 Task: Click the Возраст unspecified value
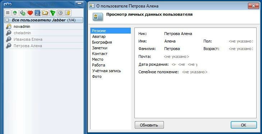pos(241,49)
